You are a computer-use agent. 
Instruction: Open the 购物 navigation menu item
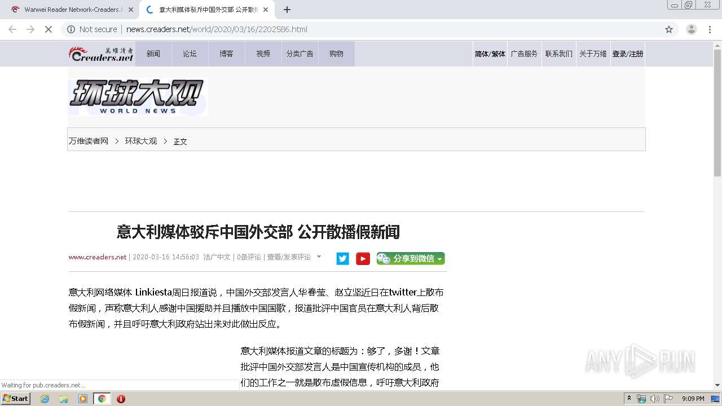click(x=337, y=54)
